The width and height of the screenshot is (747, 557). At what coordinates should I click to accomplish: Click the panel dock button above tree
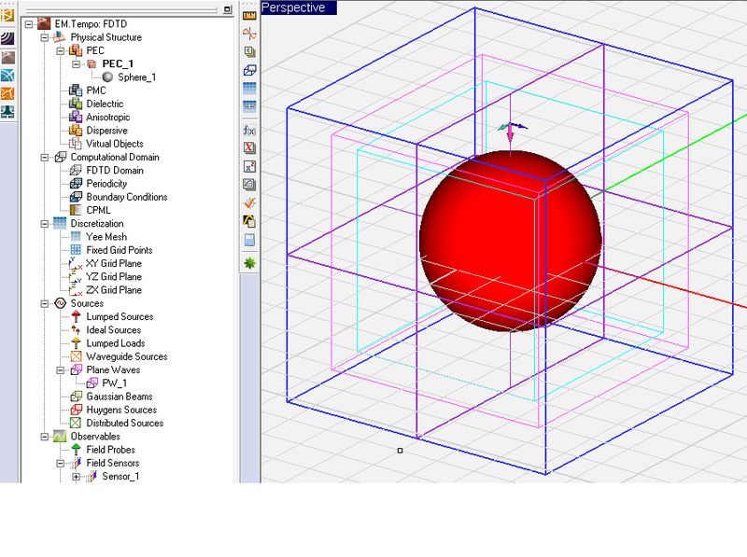coord(227,9)
